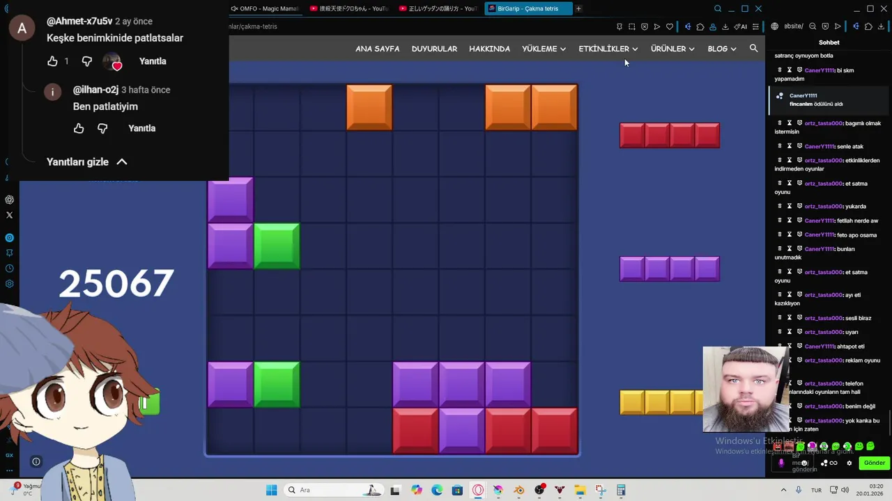Click the heart-badged avatar on Ahmet's comment

tap(112, 61)
